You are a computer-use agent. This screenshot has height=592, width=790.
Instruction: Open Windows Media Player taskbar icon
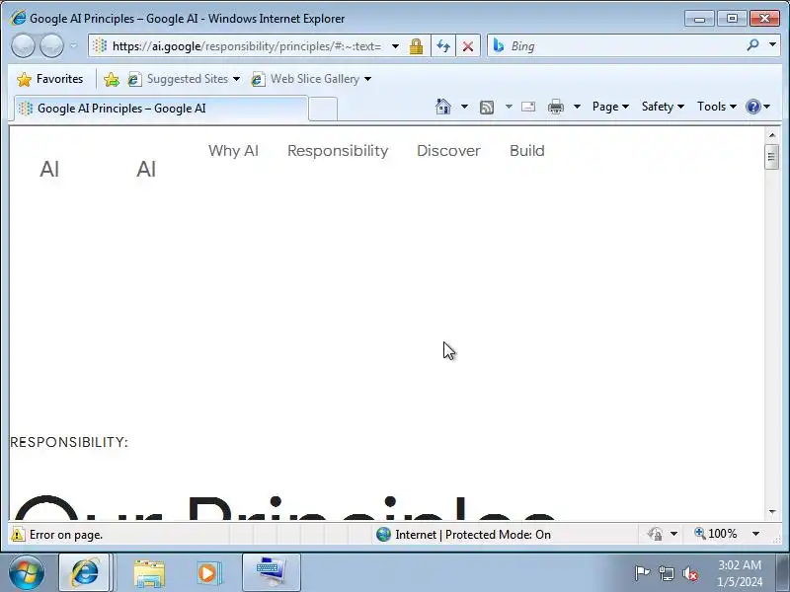(207, 573)
